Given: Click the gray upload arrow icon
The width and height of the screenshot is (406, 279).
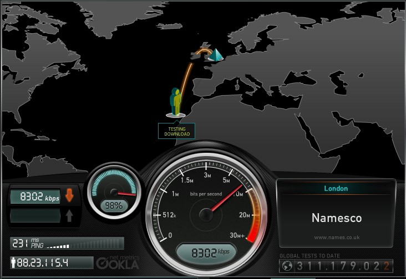Looking at the screenshot, I should click(x=69, y=215).
